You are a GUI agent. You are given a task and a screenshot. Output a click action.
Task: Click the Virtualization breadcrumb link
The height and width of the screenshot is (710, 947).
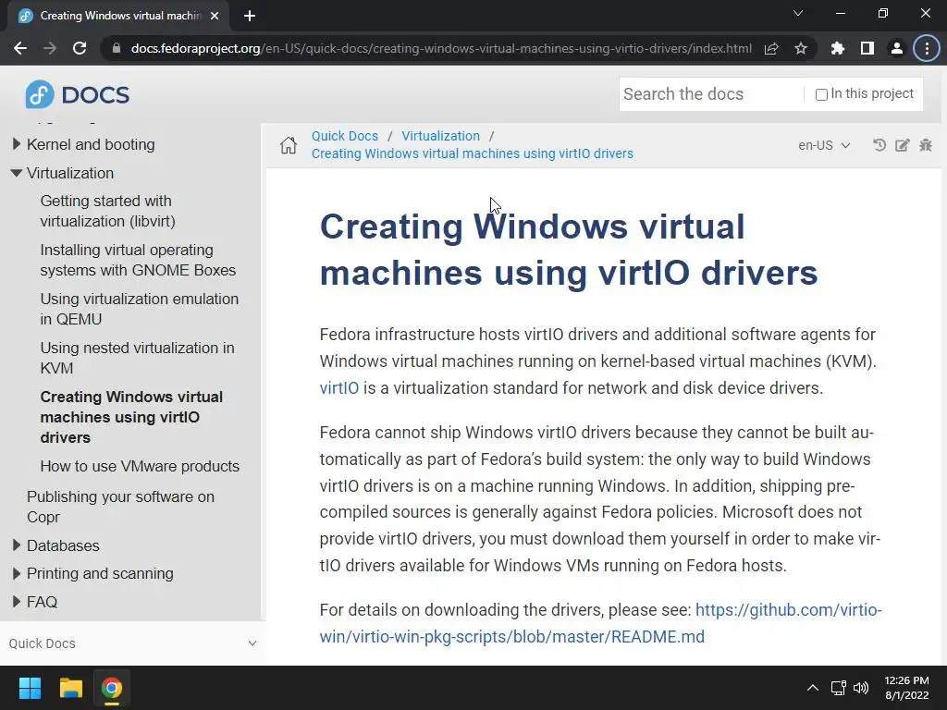[x=441, y=136]
